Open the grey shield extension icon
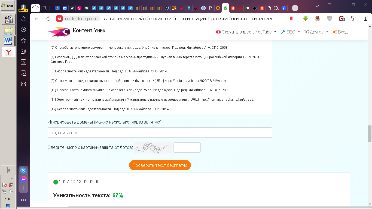372x209 pixels. tap(330, 19)
